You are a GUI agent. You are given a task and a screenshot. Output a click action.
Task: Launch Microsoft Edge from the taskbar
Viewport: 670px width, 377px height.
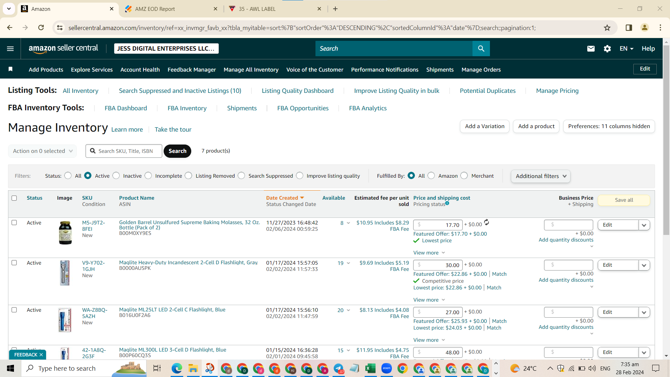[x=177, y=368]
